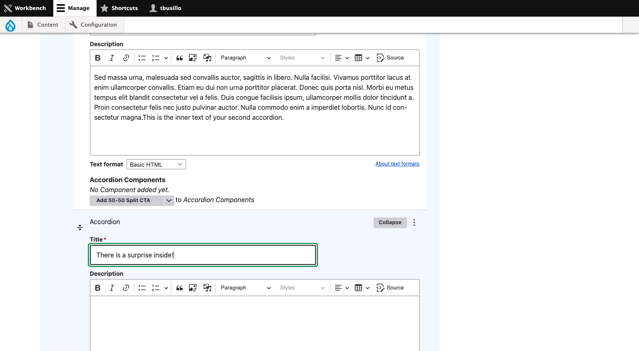Click Source in the lower Description editor toolbar
The image size is (639, 351).
point(390,288)
